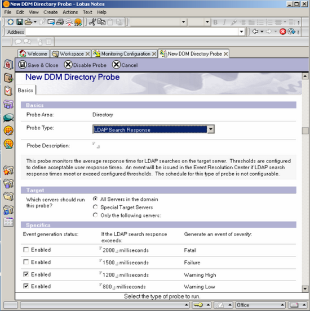Click the Save & Close disk icon
310x311 pixels.
23,65
